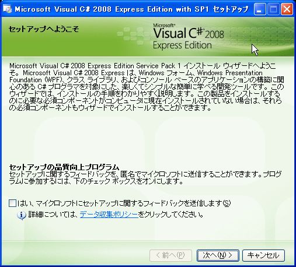Click the セットアップへようこそ heading
296x267 pixels.
pos(44,29)
